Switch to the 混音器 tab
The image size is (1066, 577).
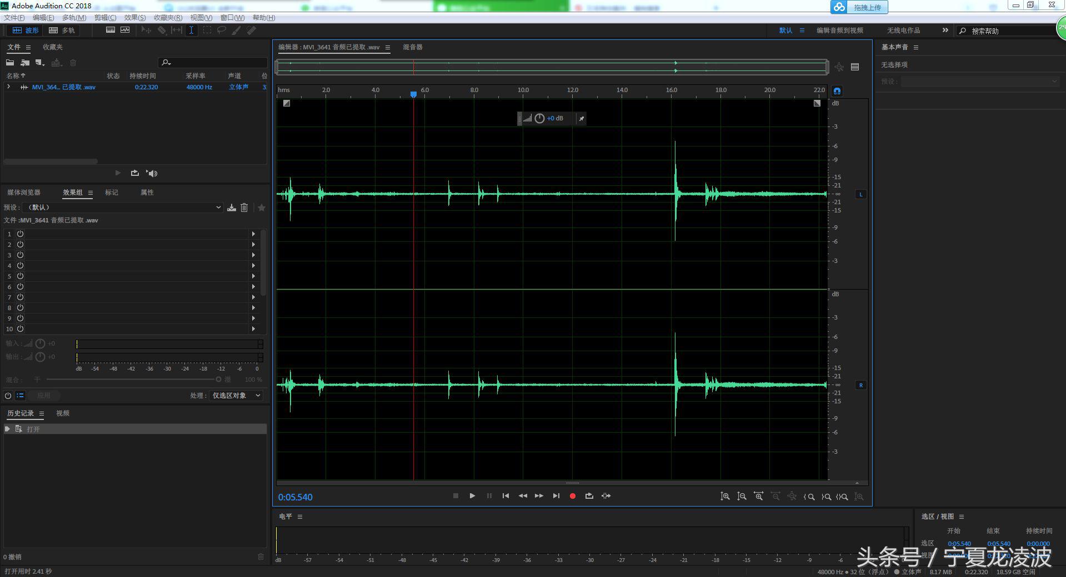412,47
